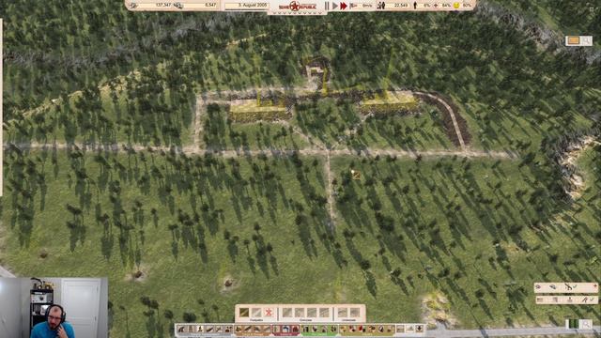The image size is (601, 338).
Task: Click the red star in the upper right panel row
Action: (595, 285)
